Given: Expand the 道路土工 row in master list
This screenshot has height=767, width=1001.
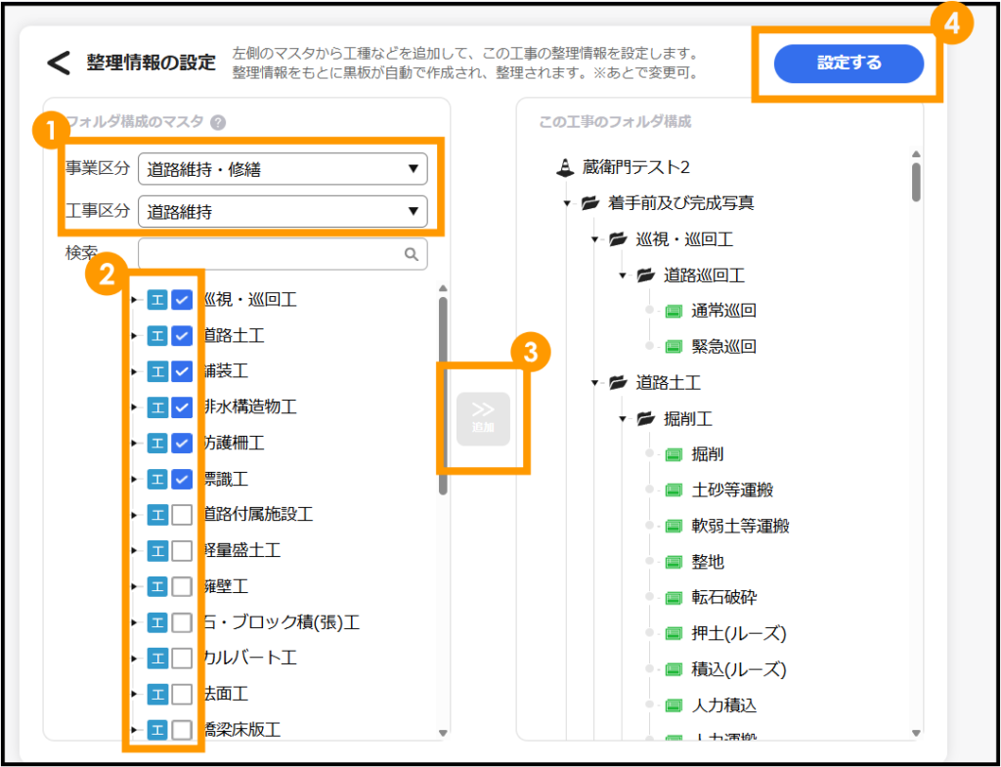Looking at the screenshot, I should pos(134,335).
